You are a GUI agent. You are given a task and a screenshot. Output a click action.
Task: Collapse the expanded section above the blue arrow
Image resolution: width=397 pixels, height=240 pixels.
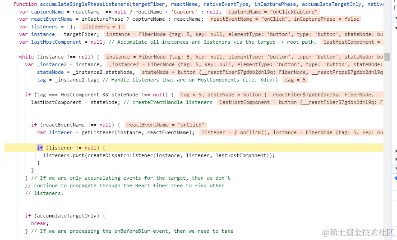pos(396,169)
